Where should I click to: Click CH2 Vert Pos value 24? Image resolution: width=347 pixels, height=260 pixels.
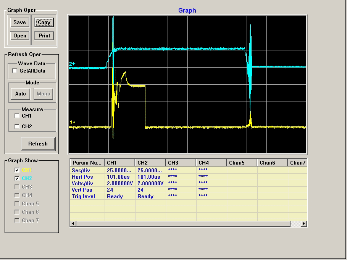point(140,190)
